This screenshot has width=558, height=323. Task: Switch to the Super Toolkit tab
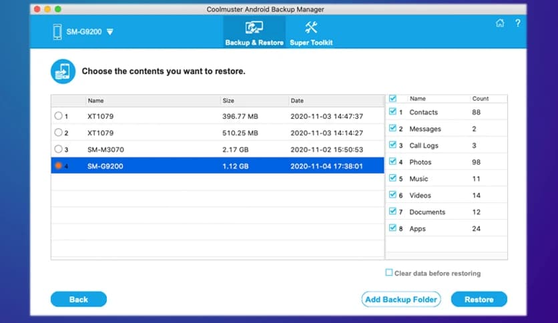tap(311, 33)
